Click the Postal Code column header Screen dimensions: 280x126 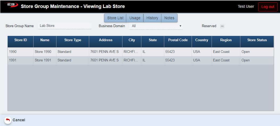pyautogui.click(x=178, y=40)
